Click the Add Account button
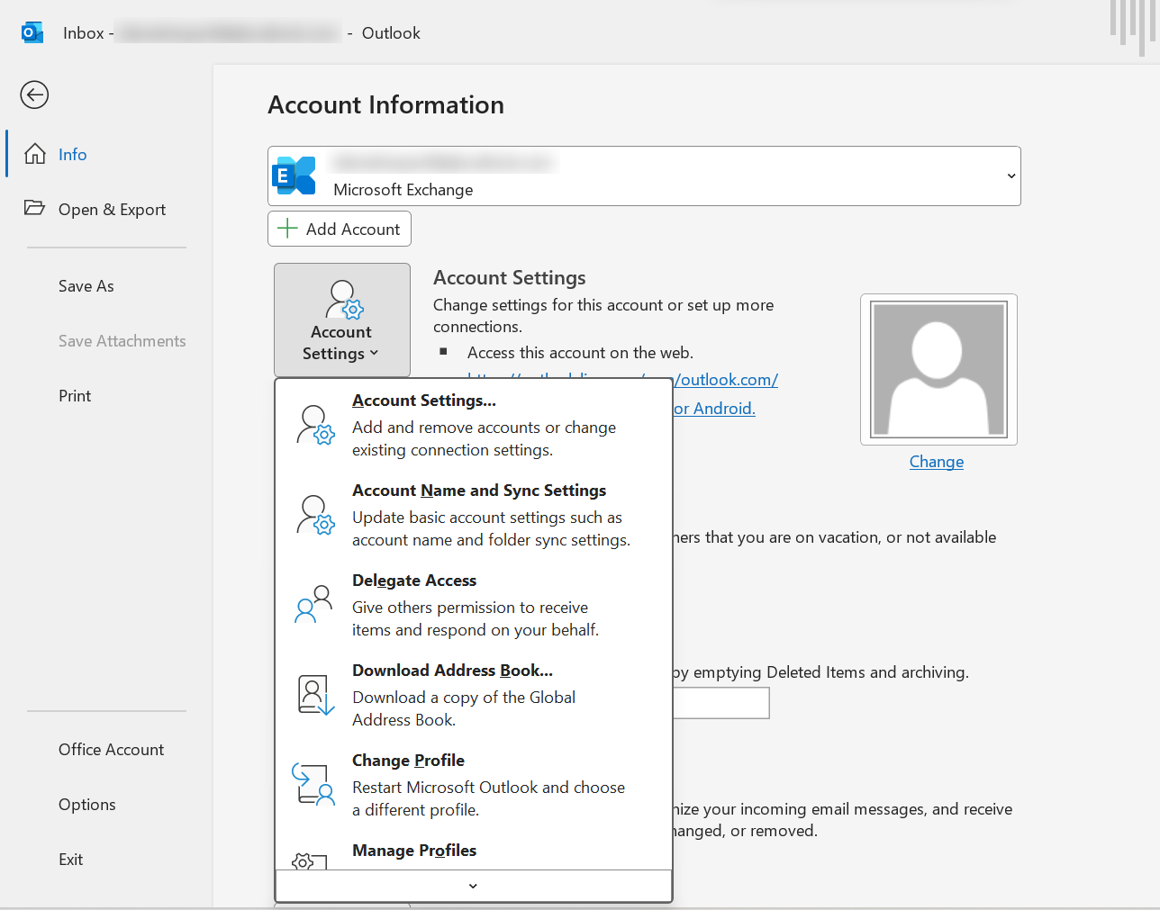Image resolution: width=1160 pixels, height=910 pixels. coord(340,229)
